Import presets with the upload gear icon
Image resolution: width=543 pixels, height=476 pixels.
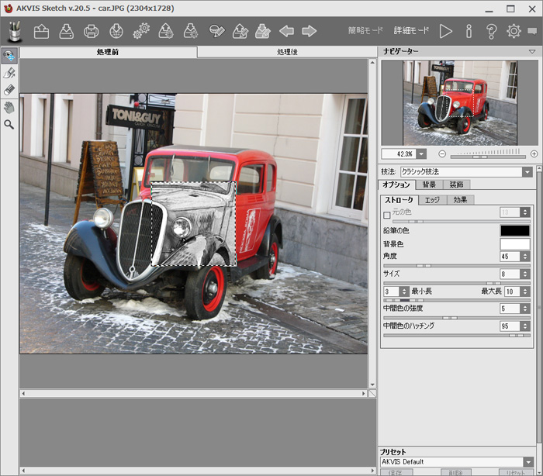(166, 31)
